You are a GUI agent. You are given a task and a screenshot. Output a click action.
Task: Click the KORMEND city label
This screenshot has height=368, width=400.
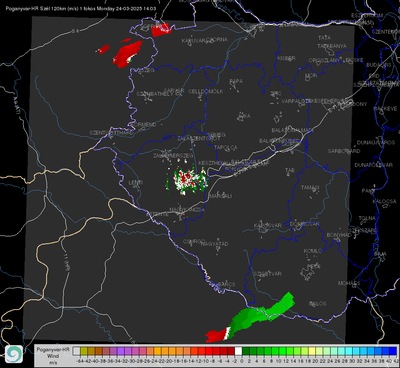pos(143,125)
